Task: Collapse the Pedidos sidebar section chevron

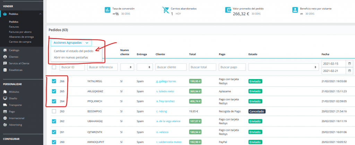Action: tap(40, 14)
